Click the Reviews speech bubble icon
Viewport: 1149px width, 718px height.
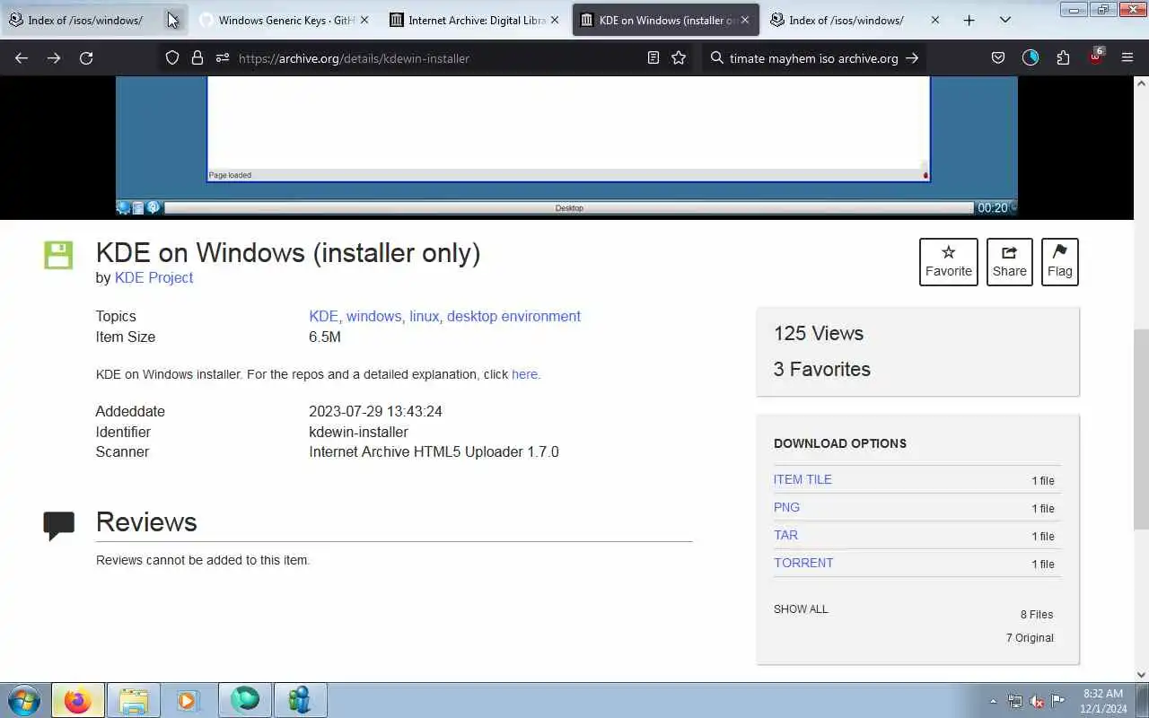tap(58, 525)
